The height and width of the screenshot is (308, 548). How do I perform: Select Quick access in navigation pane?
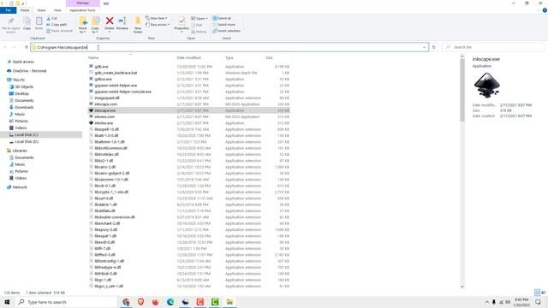pos(23,62)
